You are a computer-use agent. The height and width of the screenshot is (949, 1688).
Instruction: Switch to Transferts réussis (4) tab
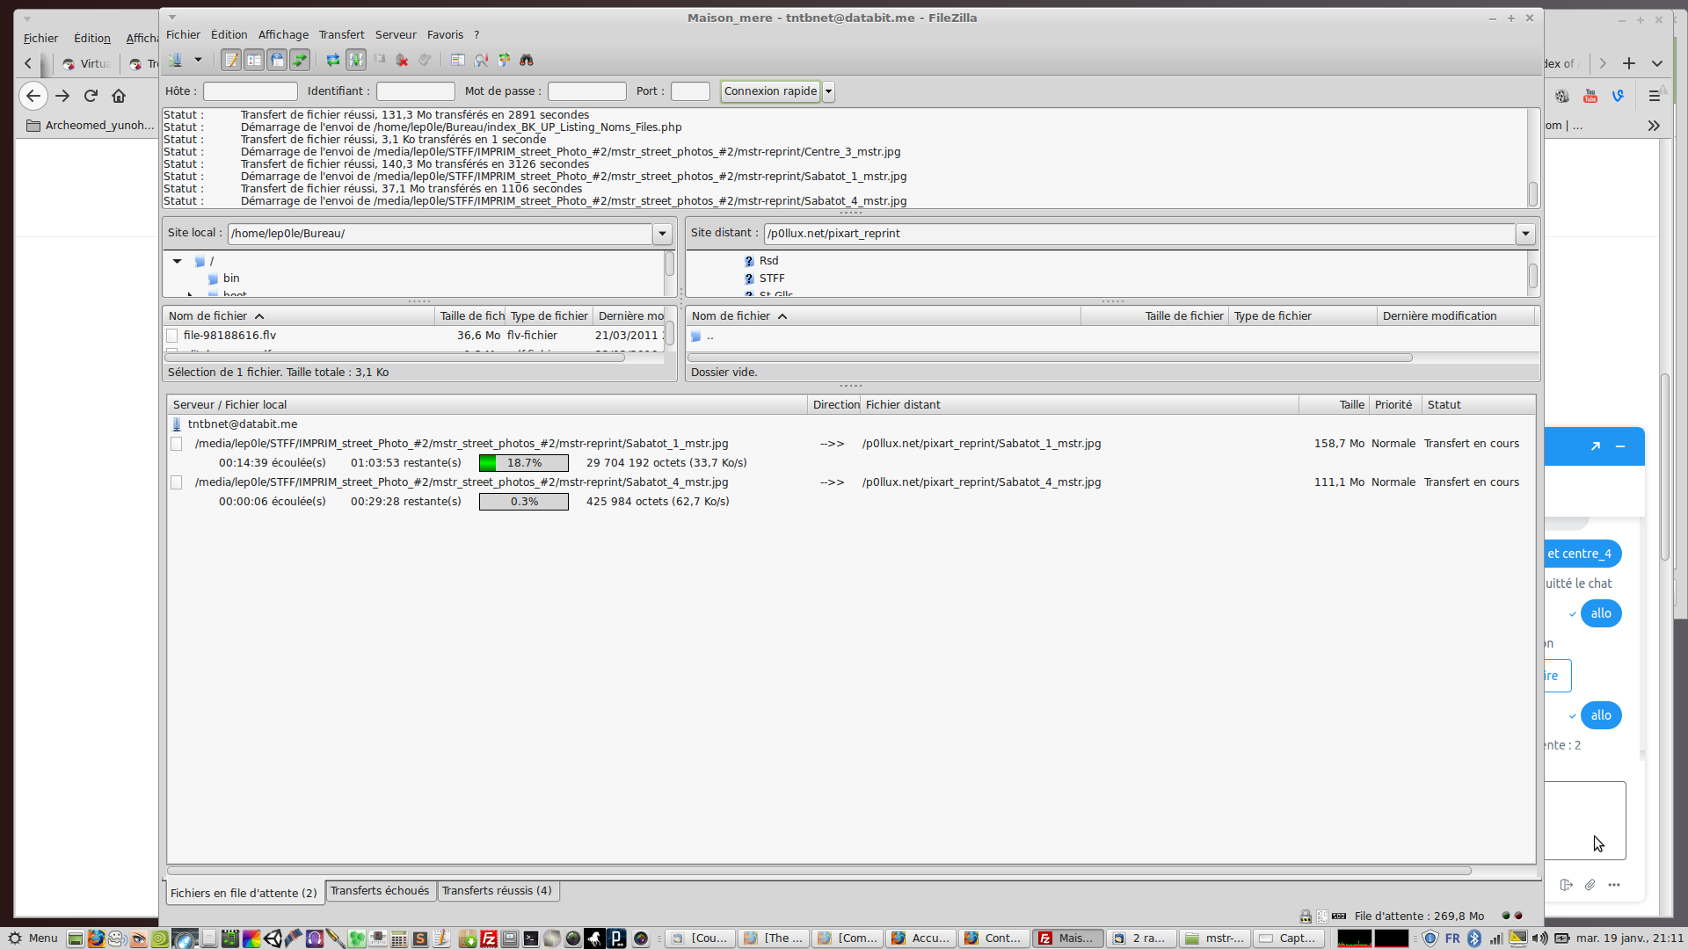(497, 890)
